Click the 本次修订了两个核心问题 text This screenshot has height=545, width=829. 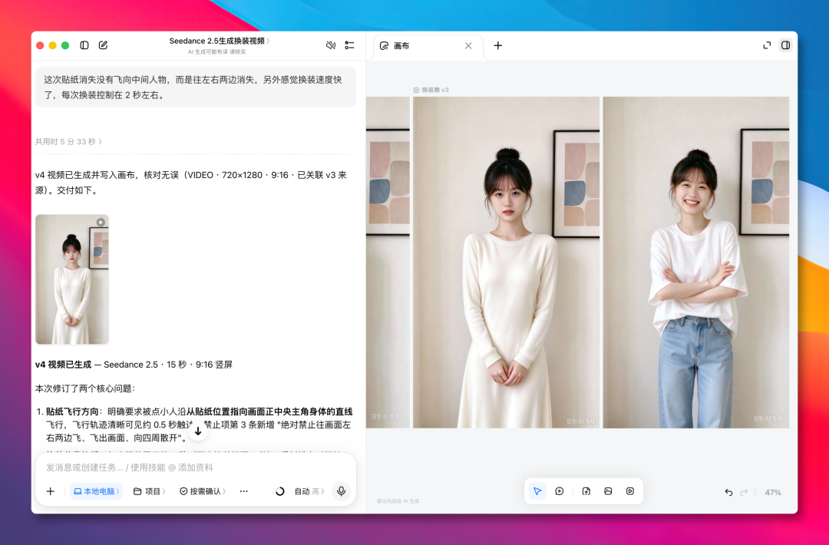[86, 388]
